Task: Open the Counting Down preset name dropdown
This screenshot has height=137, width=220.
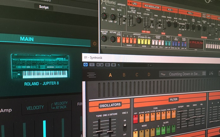Action: tap(184, 74)
